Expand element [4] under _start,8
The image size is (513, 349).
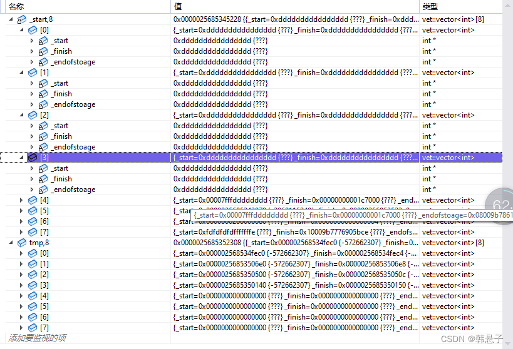click(21, 200)
